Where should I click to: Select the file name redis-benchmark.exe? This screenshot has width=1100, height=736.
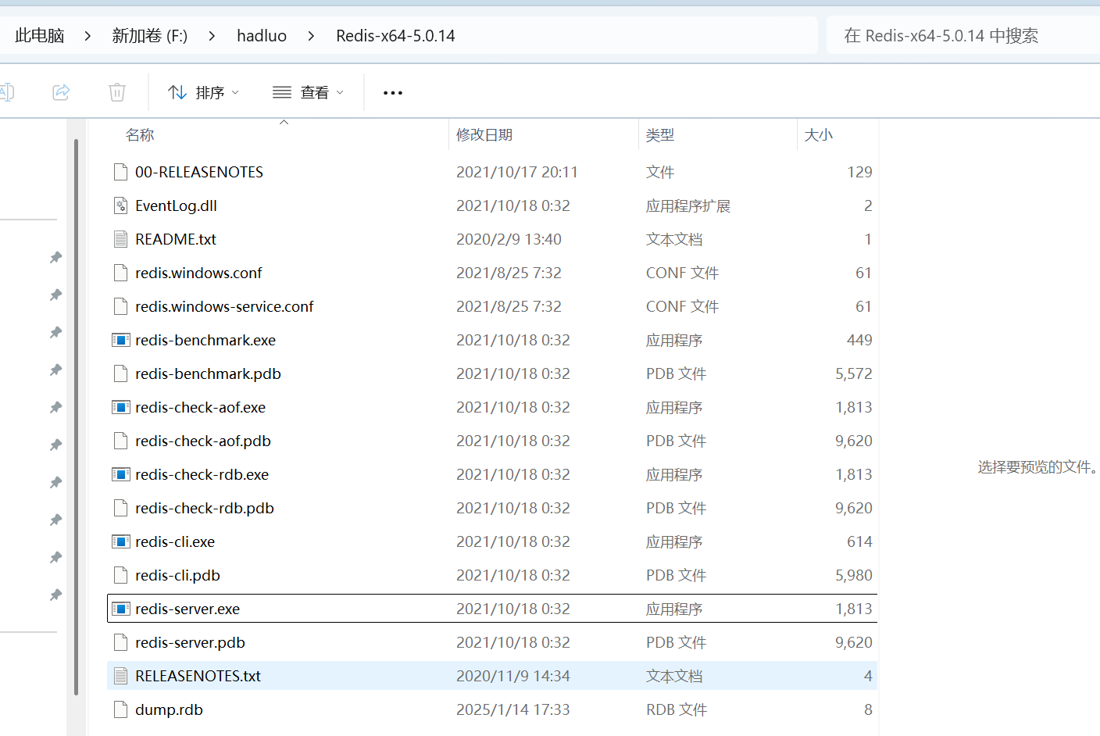pyautogui.click(x=205, y=340)
